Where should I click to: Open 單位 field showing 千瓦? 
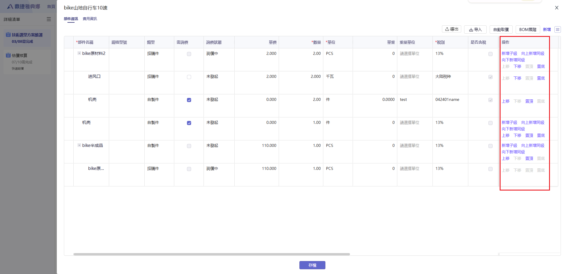click(338, 77)
